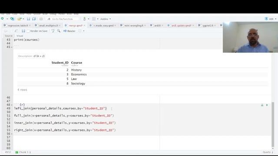Collapse code chunk at line 48
This screenshot has height=156, width=278.
(x=12, y=105)
